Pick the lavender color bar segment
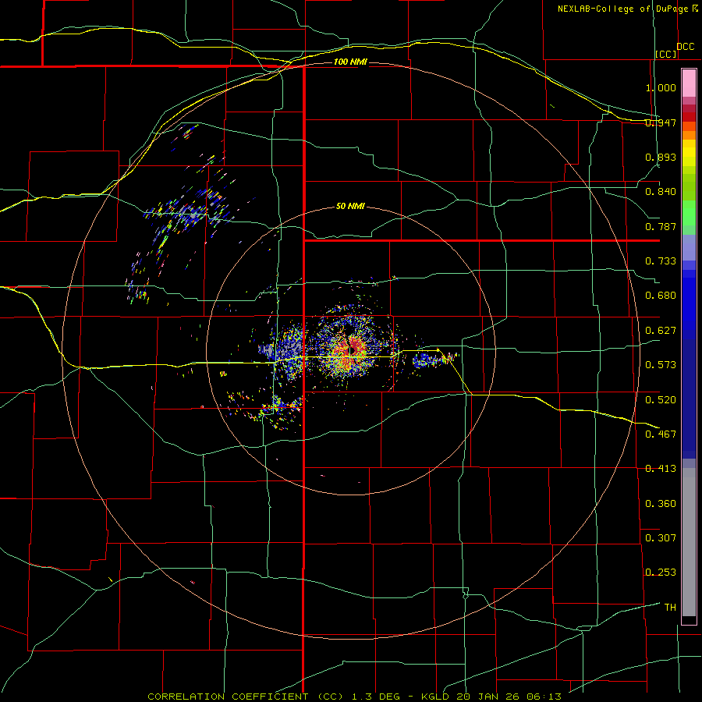This screenshot has height=702, width=702. [x=689, y=247]
